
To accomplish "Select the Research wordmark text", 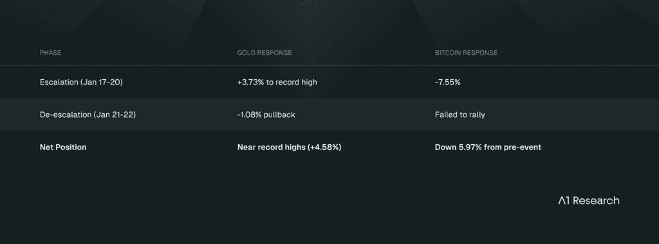I will tap(596, 201).
